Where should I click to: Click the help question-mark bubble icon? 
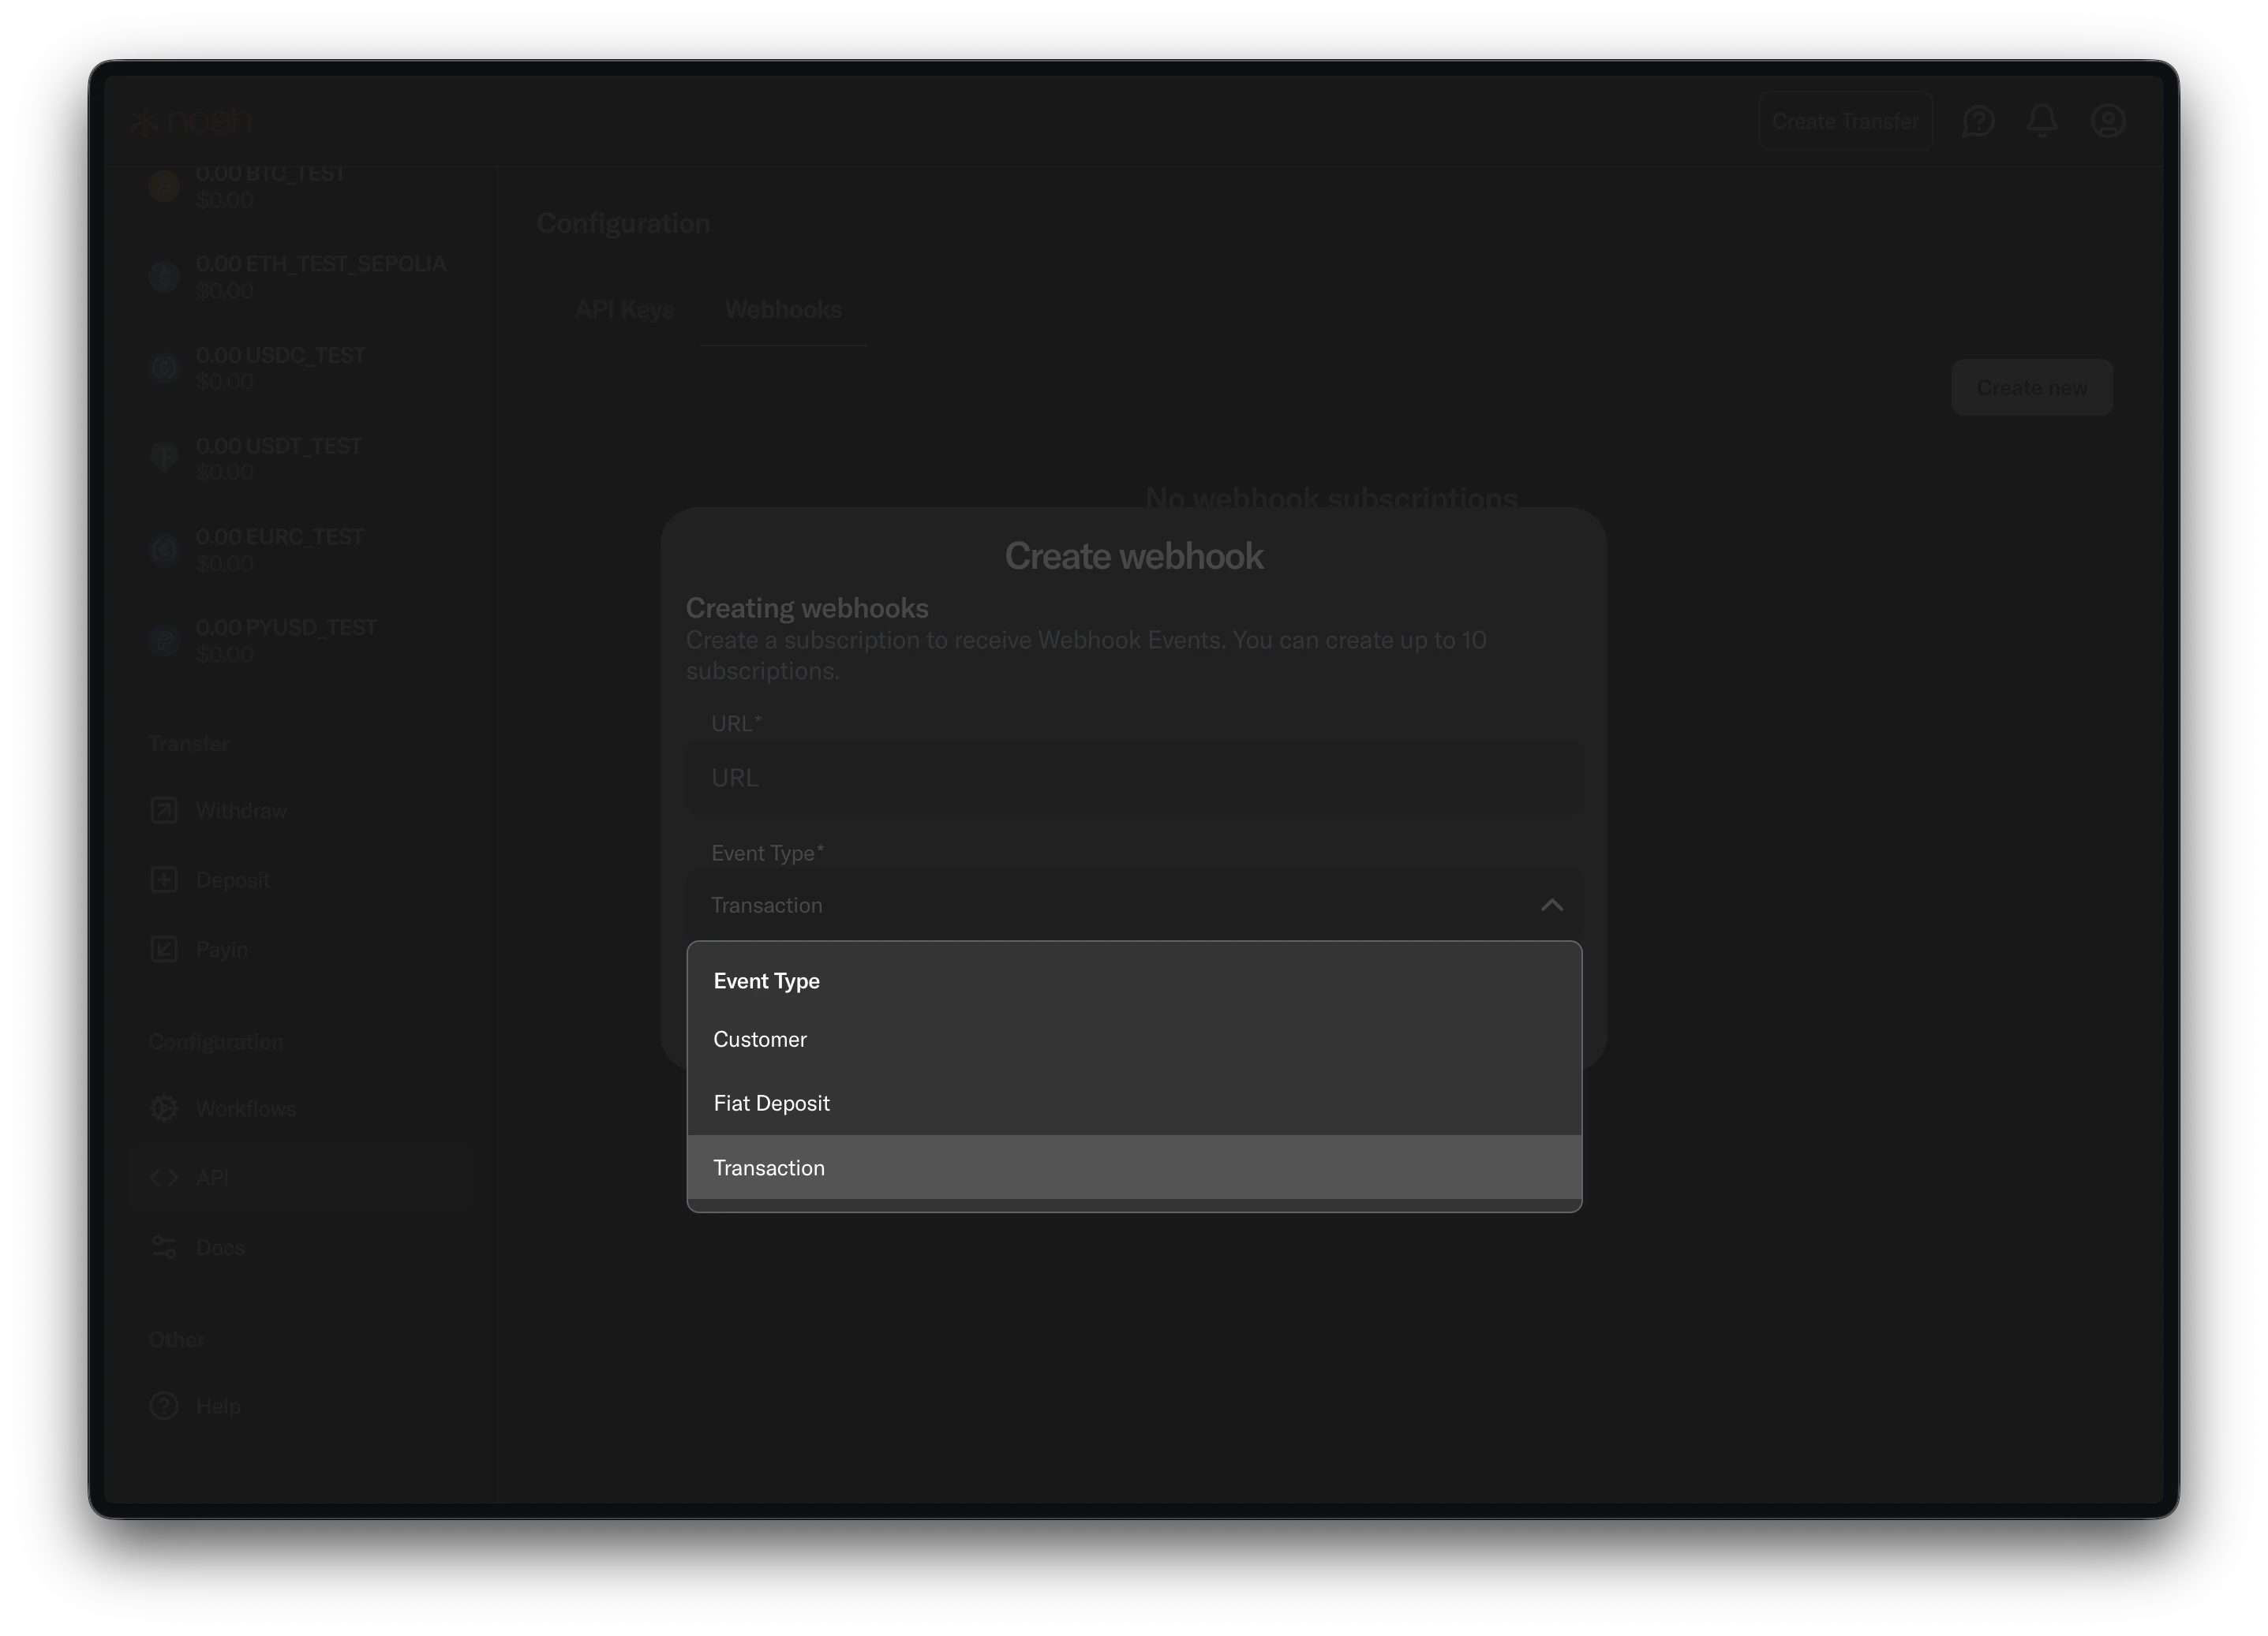(x=1979, y=120)
